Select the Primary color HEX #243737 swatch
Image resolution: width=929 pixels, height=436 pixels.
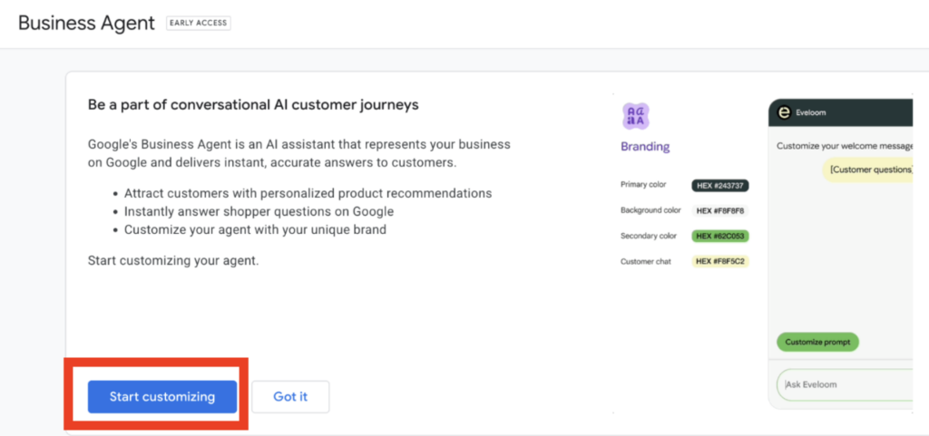[720, 185]
